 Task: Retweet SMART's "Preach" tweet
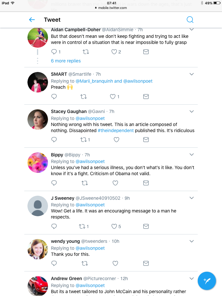coord(84,97)
